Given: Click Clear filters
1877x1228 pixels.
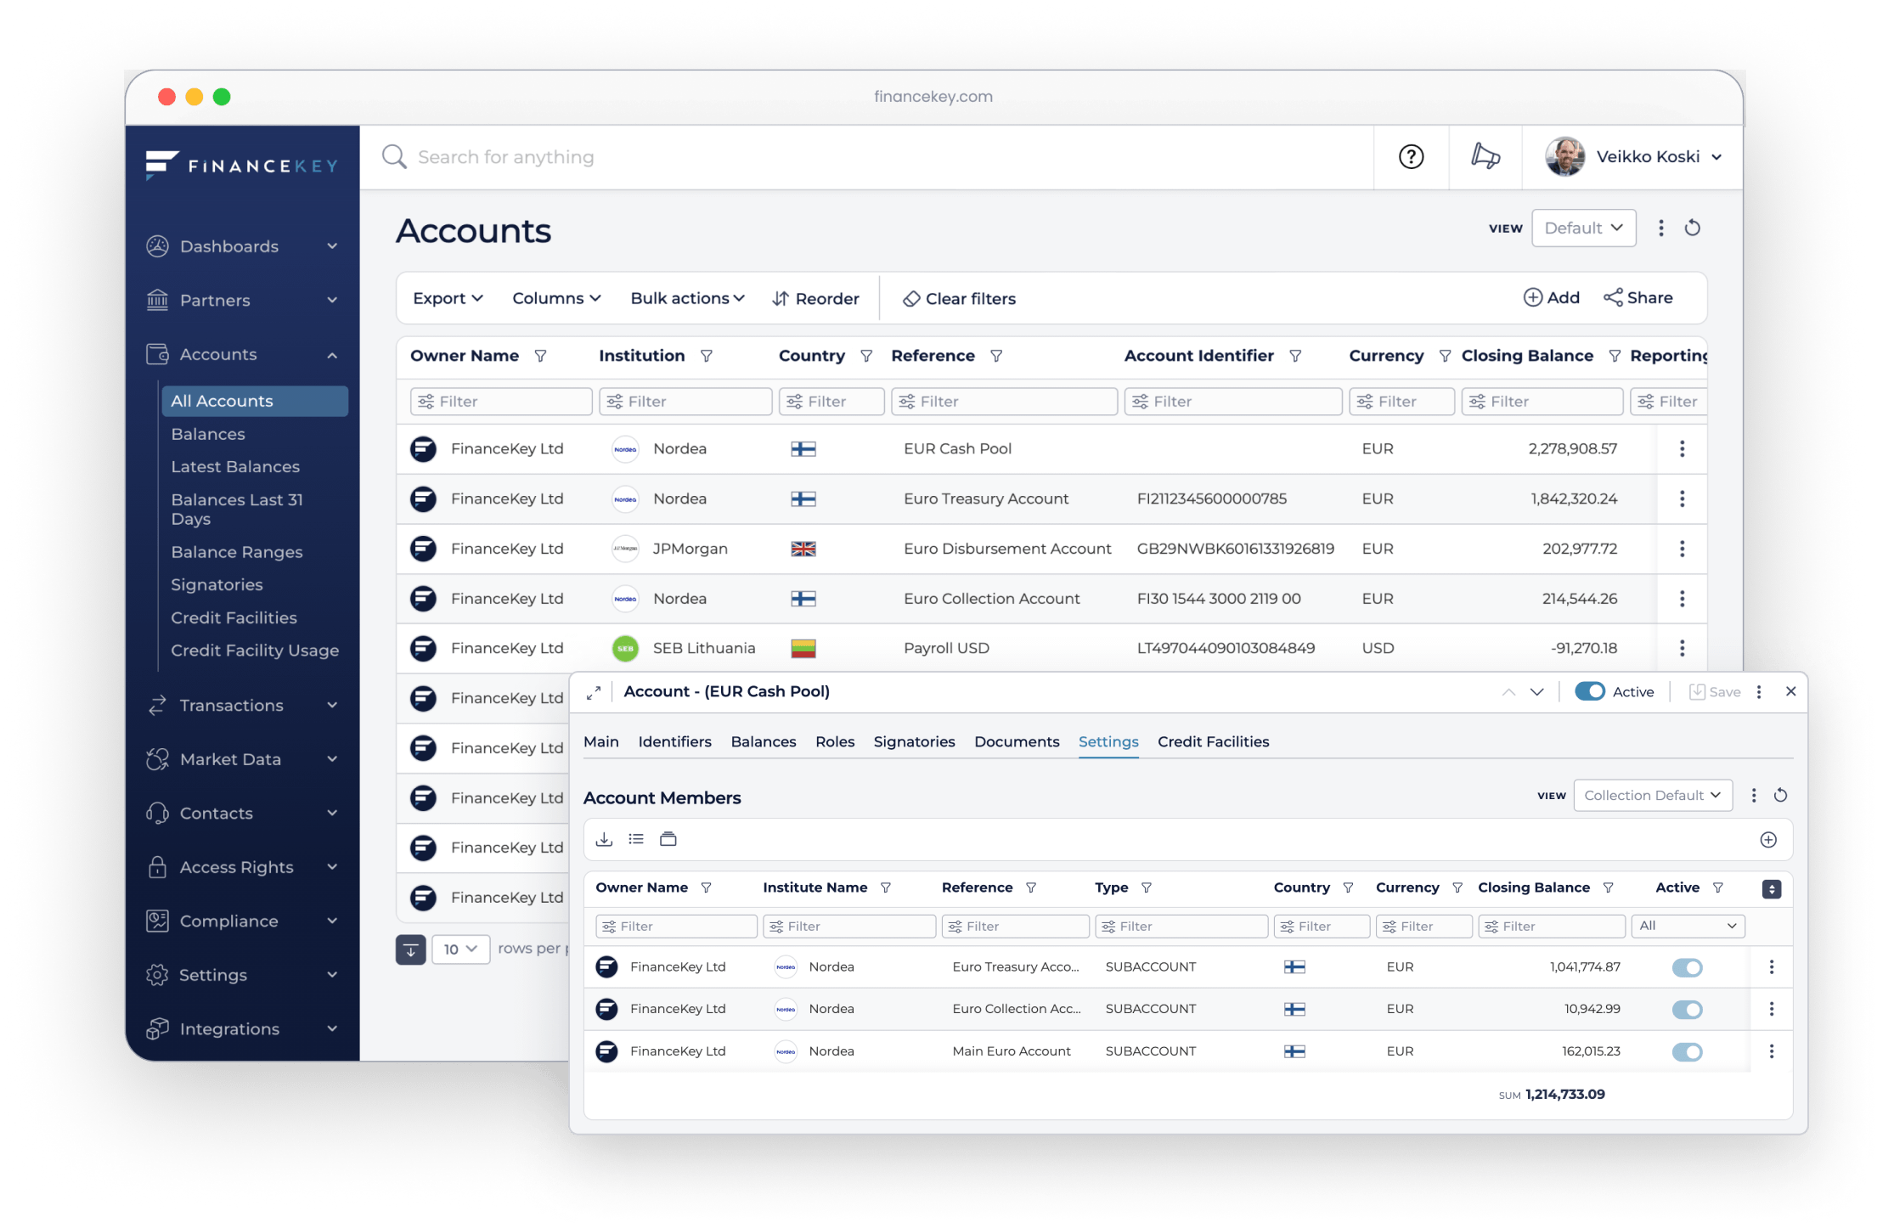Looking at the screenshot, I should [x=959, y=298].
